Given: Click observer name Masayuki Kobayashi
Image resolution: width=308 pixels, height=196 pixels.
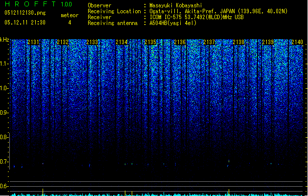Looking at the screenshot, I should (176, 5).
